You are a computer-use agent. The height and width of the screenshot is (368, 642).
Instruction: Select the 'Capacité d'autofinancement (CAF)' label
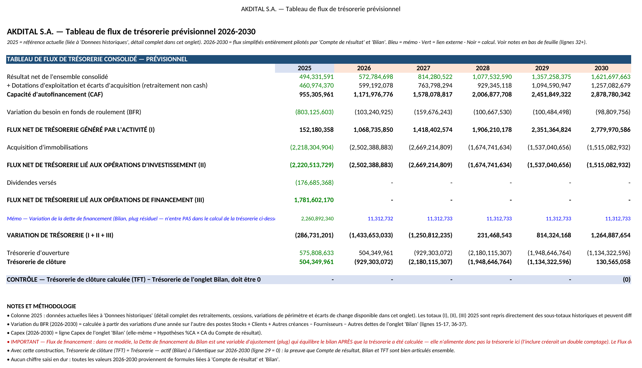(55, 94)
